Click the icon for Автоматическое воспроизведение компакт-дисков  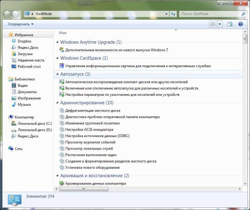point(62,82)
